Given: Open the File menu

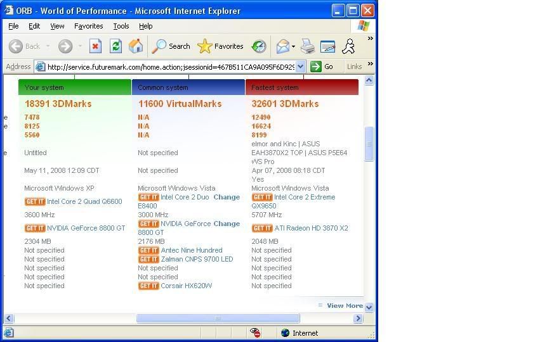Looking at the screenshot, I should click(x=13, y=26).
